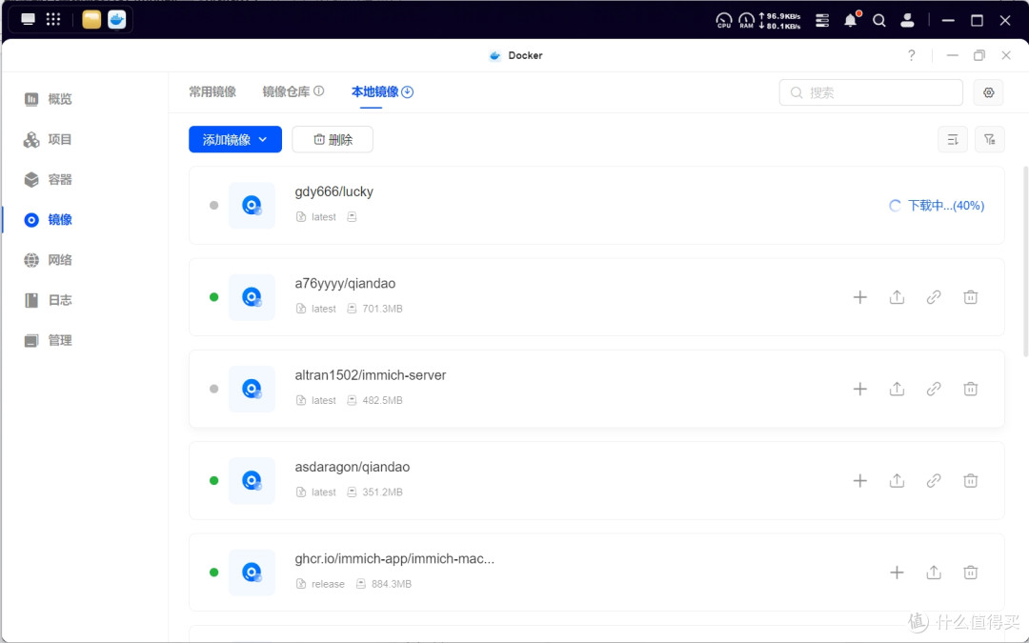Click the 884.3MB size value
This screenshot has height=643, width=1029.
(x=392, y=584)
